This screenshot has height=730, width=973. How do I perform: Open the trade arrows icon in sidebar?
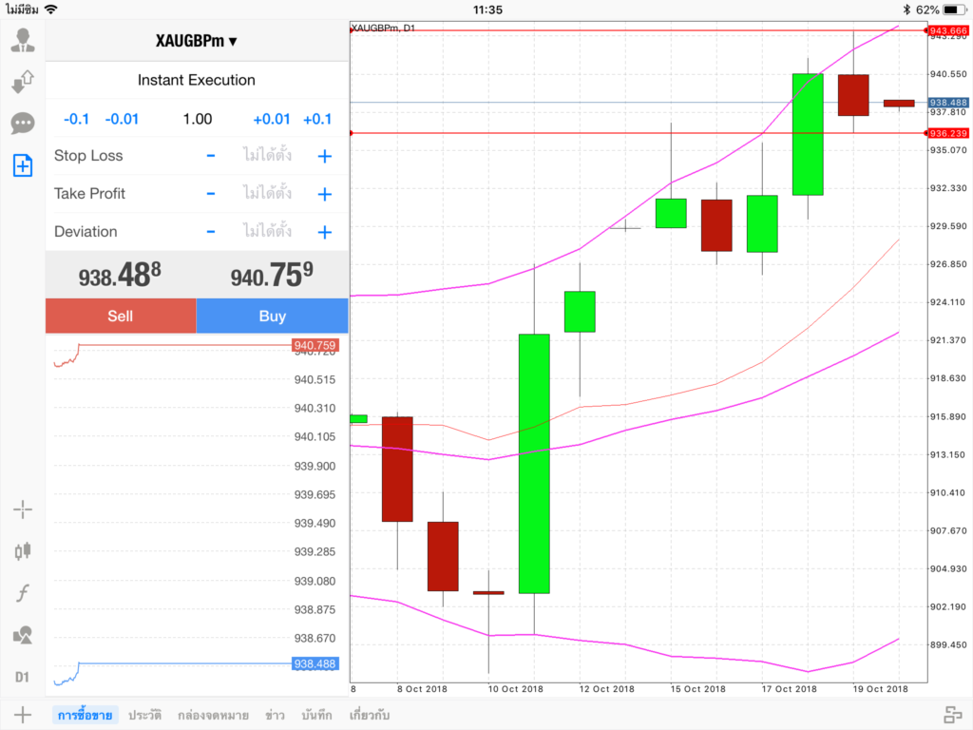tap(23, 82)
